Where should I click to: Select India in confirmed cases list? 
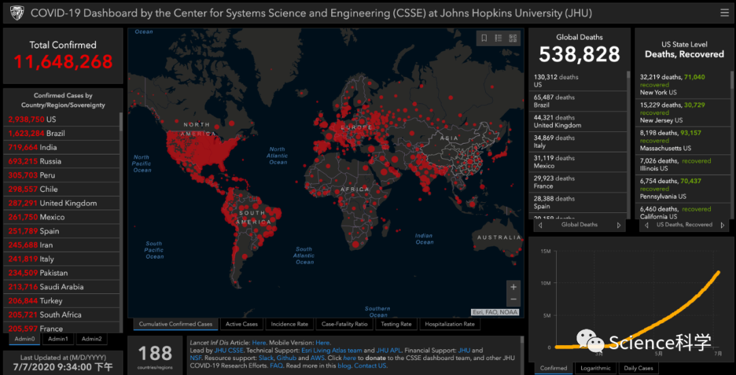(x=62, y=147)
